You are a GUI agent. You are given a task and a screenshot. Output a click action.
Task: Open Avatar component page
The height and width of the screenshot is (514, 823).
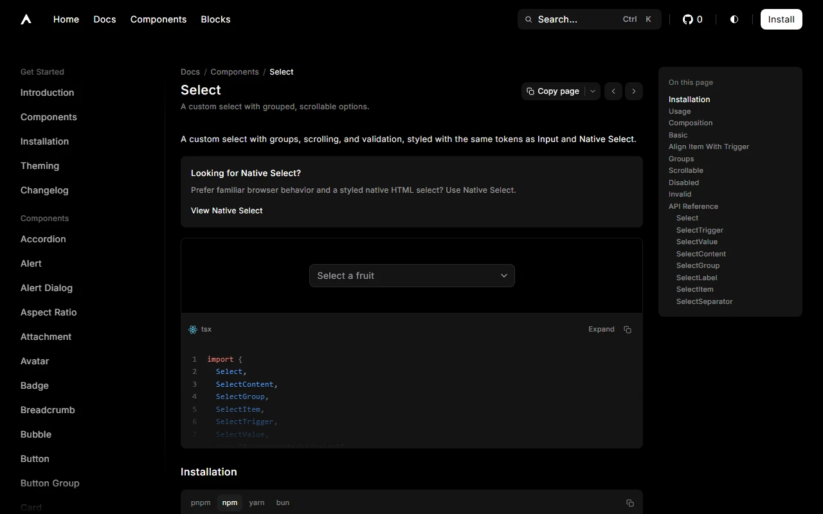click(x=35, y=361)
